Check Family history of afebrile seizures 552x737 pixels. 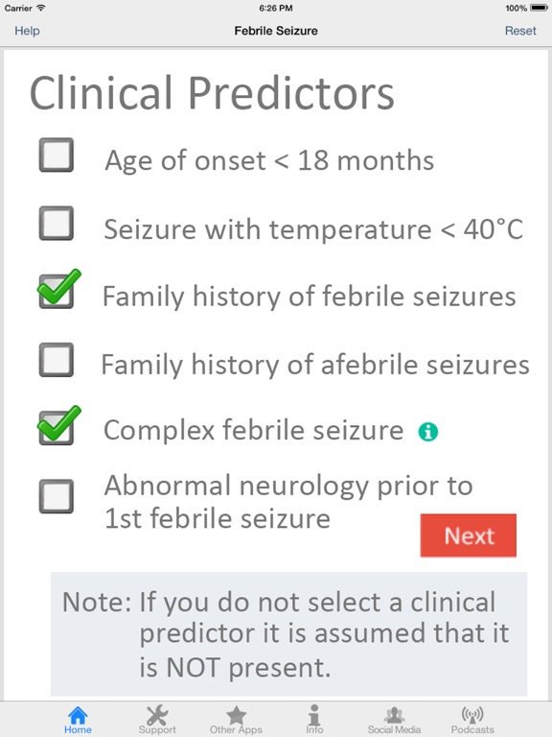pyautogui.click(x=57, y=360)
